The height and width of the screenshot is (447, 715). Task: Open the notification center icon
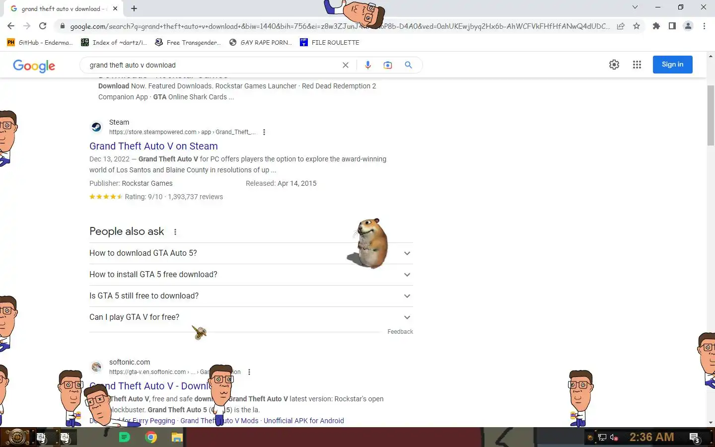point(695,438)
